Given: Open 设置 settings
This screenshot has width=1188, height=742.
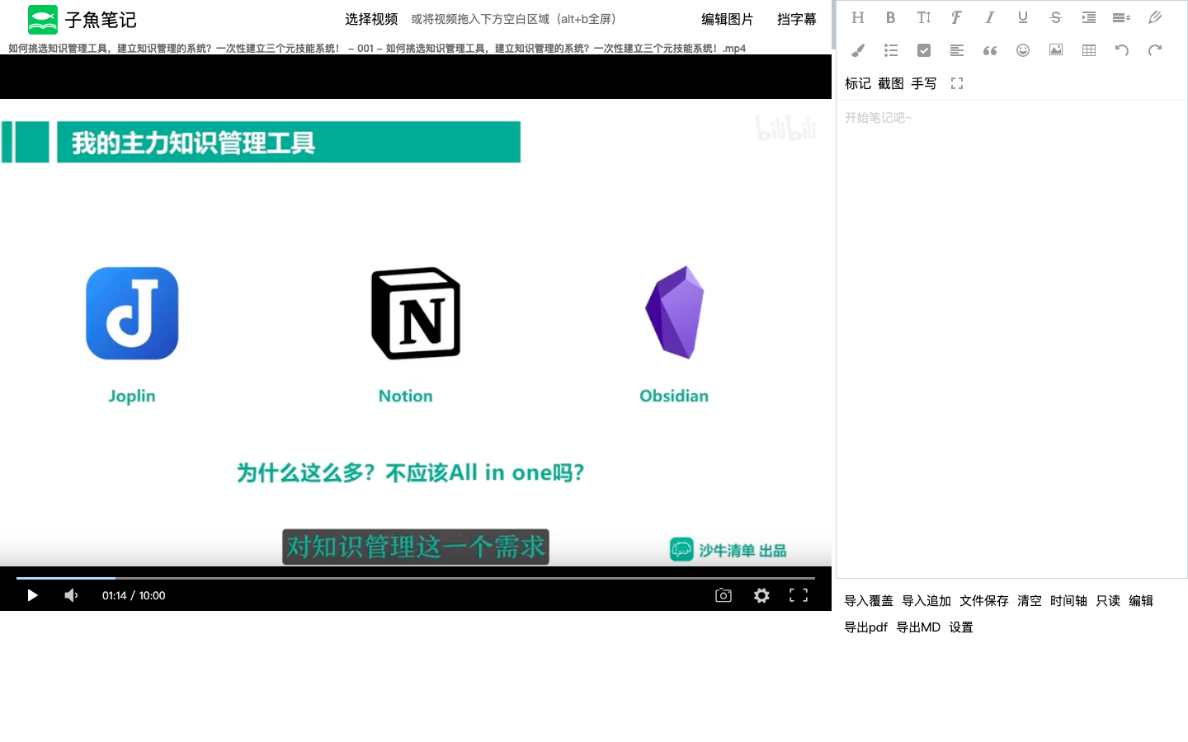Looking at the screenshot, I should click(x=960, y=627).
